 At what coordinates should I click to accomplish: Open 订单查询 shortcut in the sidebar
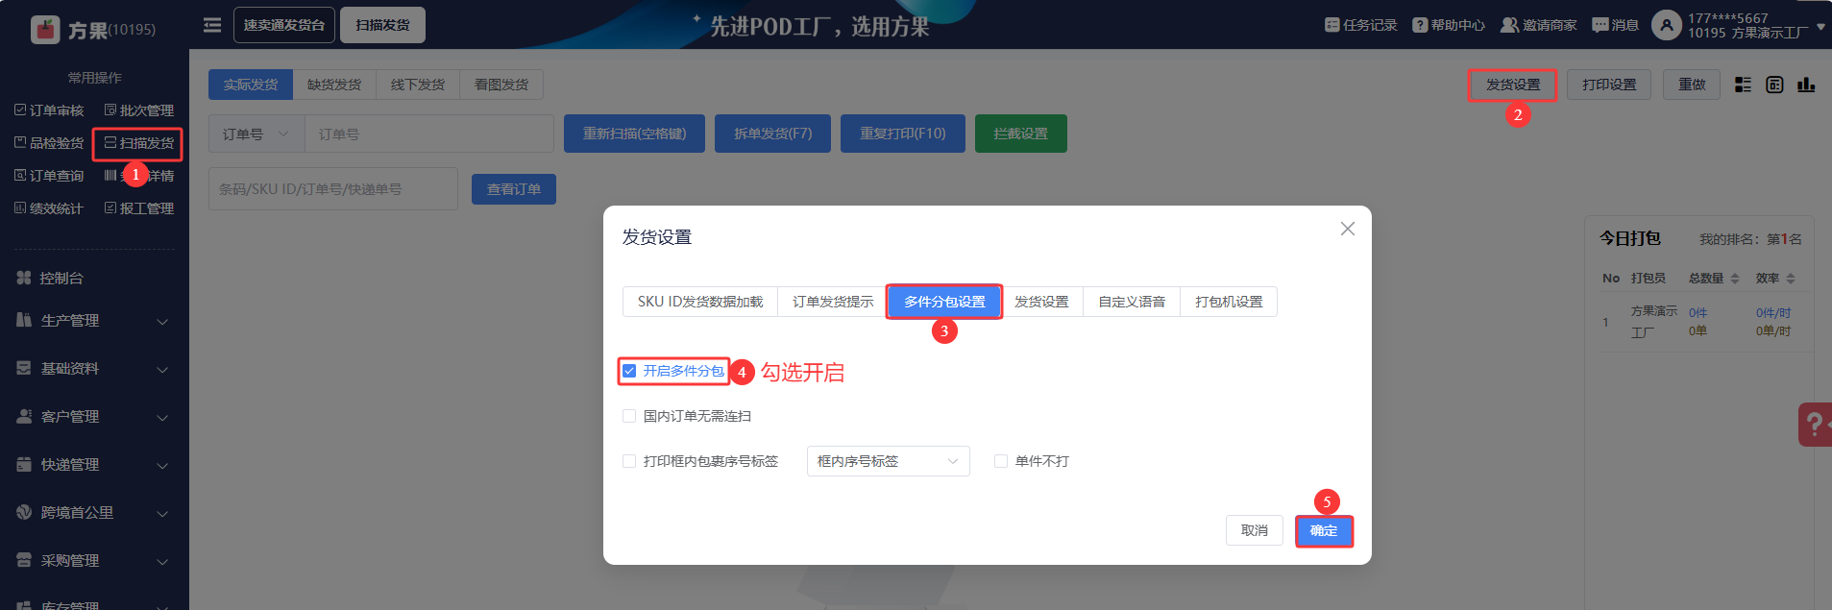[x=49, y=176]
